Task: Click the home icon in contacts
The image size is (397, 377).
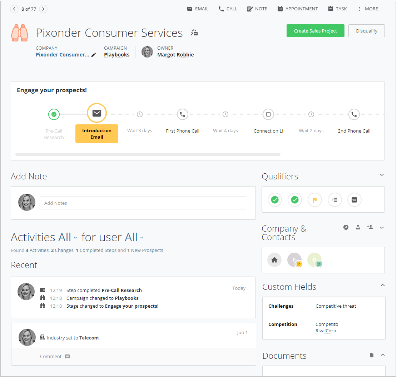Action: (x=274, y=260)
